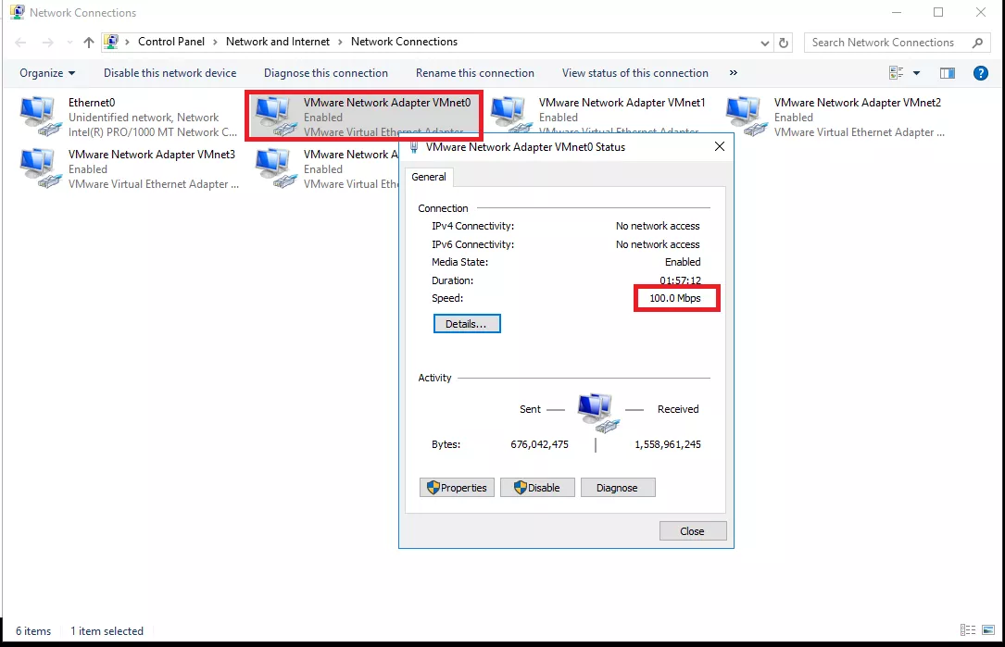This screenshot has width=1005, height=647.
Task: Click the Details... button
Action: pos(467,324)
